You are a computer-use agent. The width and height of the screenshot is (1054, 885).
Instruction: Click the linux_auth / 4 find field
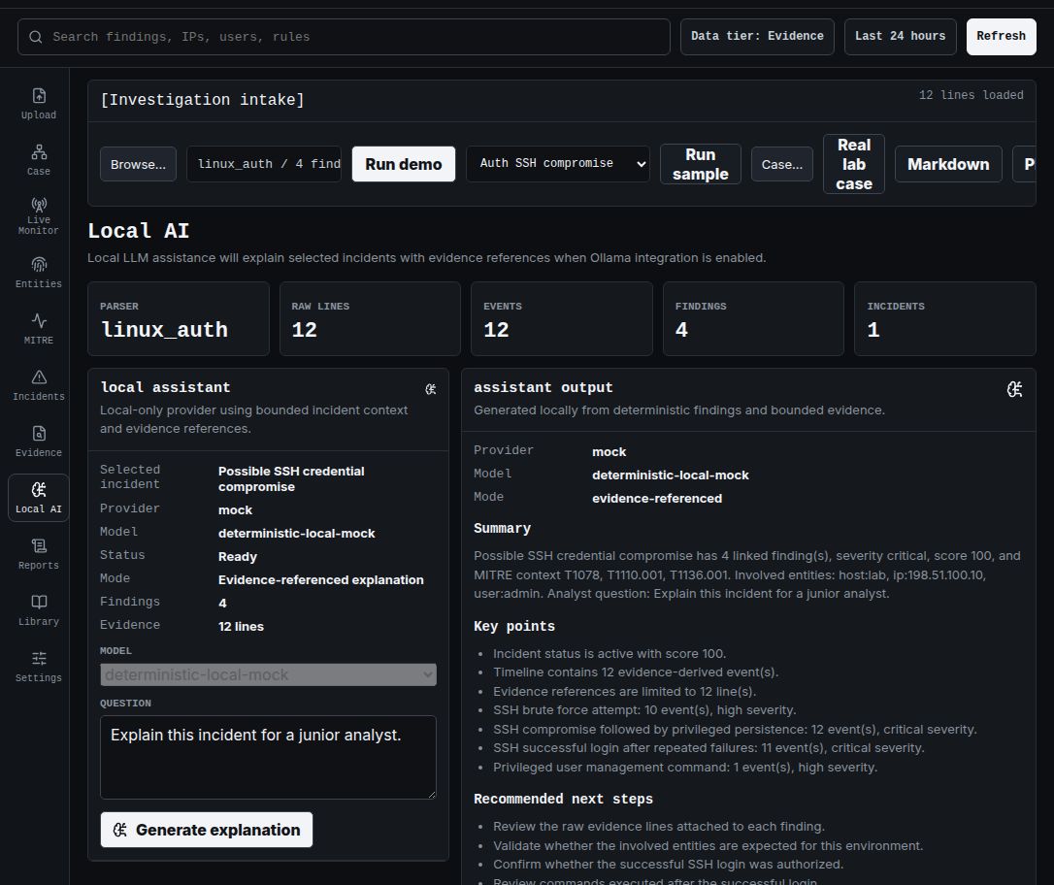(x=264, y=164)
